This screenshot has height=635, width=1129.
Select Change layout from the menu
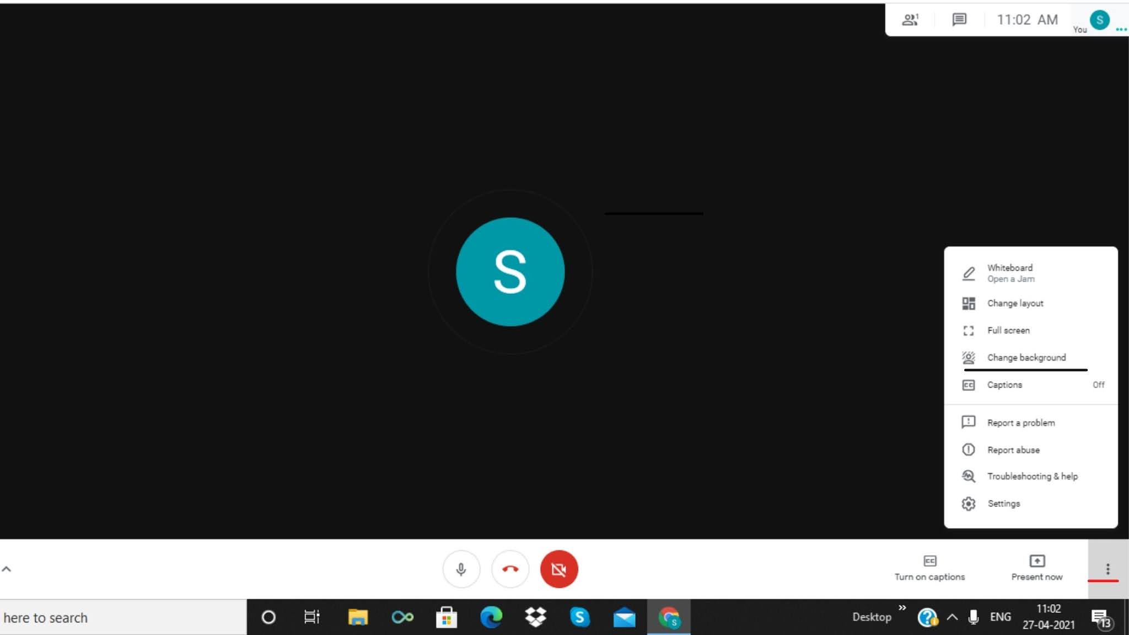(1015, 303)
